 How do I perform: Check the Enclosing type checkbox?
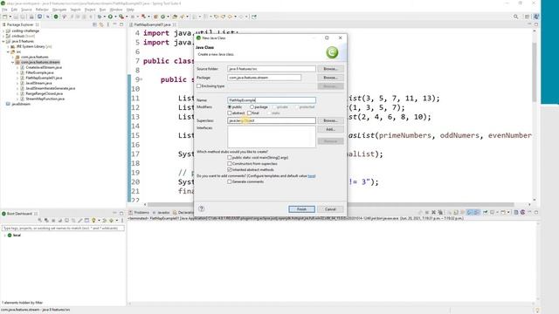[x=199, y=85]
